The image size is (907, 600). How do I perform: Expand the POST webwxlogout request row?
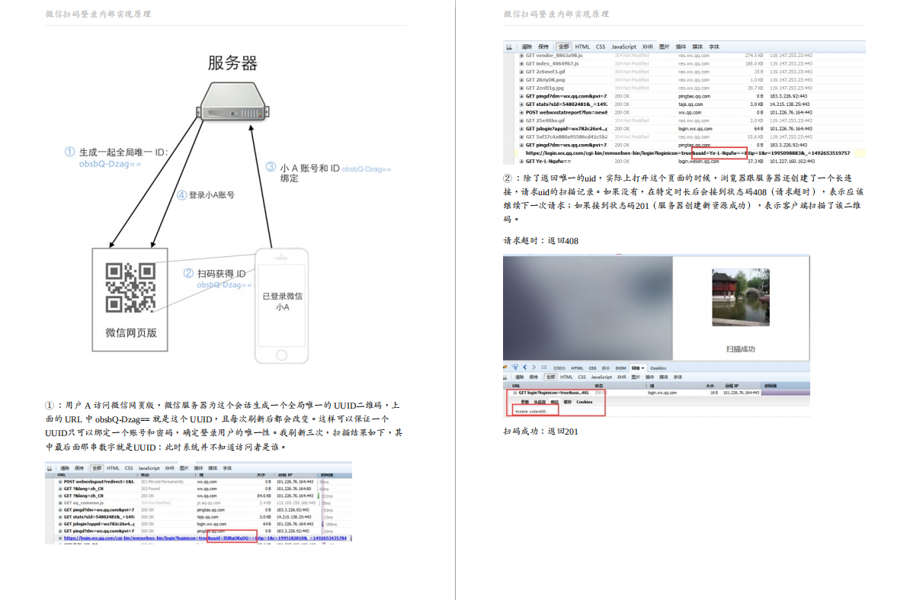click(x=60, y=481)
